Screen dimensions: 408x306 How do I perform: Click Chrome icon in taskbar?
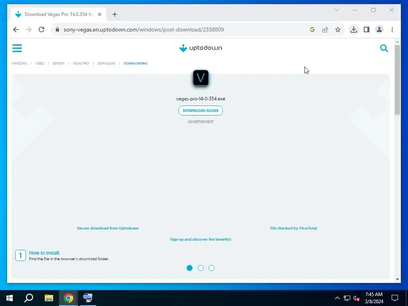tap(69, 298)
